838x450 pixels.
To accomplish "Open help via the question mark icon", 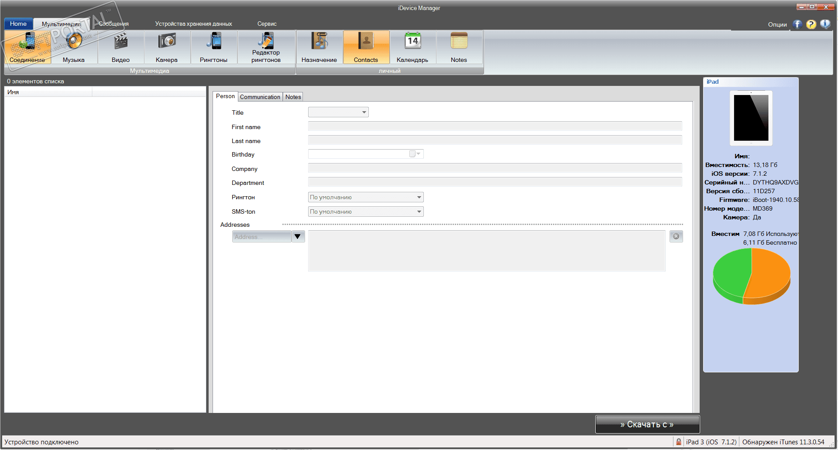I will [811, 24].
